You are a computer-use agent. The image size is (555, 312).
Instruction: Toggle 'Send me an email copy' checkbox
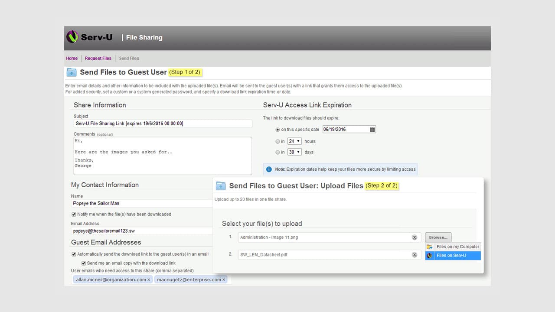[x=84, y=263]
